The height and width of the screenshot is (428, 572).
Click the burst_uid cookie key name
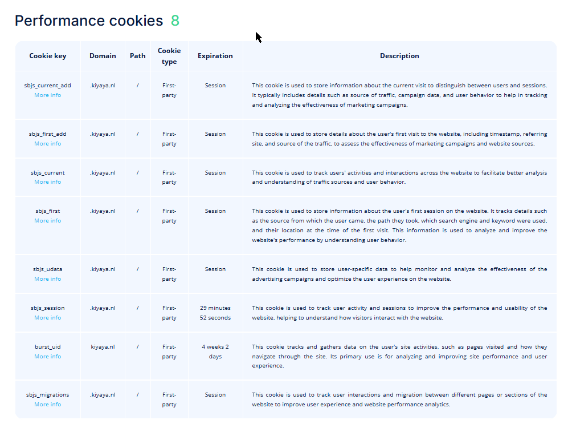pyautogui.click(x=48, y=346)
